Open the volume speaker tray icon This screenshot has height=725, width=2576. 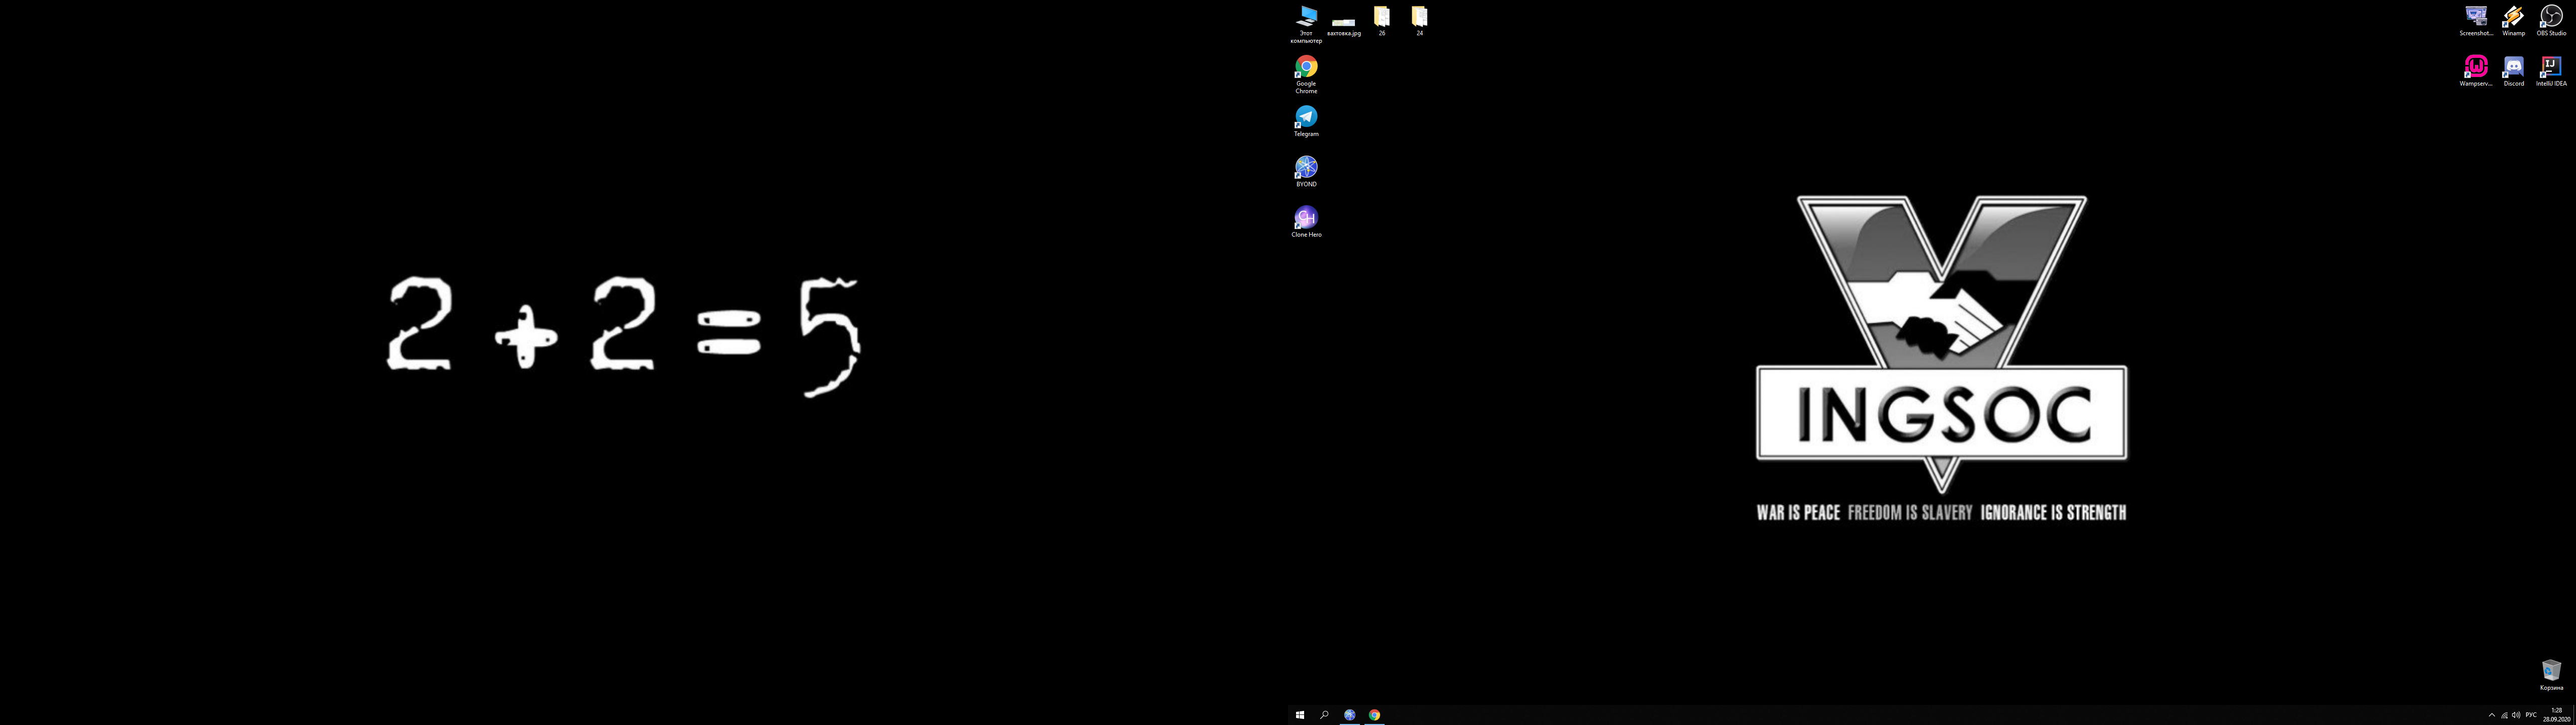pyautogui.click(x=2516, y=715)
